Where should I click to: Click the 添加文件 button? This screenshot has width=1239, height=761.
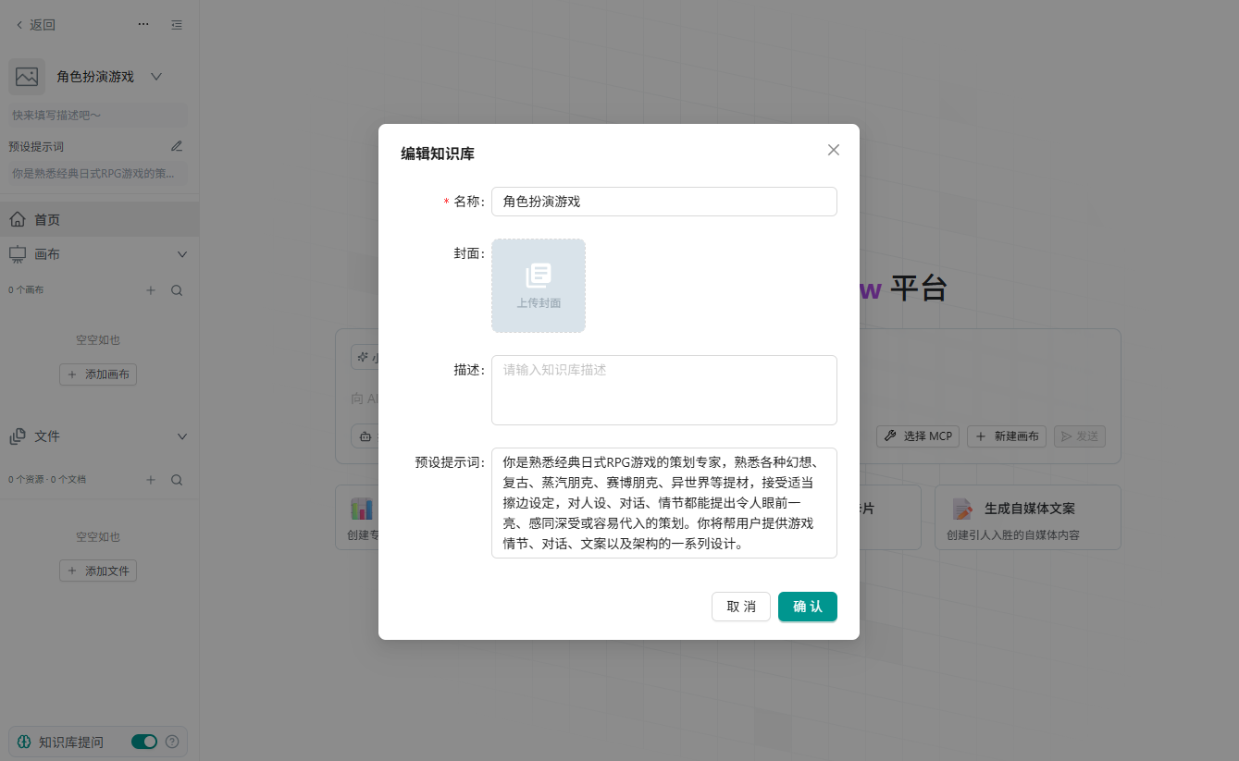tap(98, 571)
